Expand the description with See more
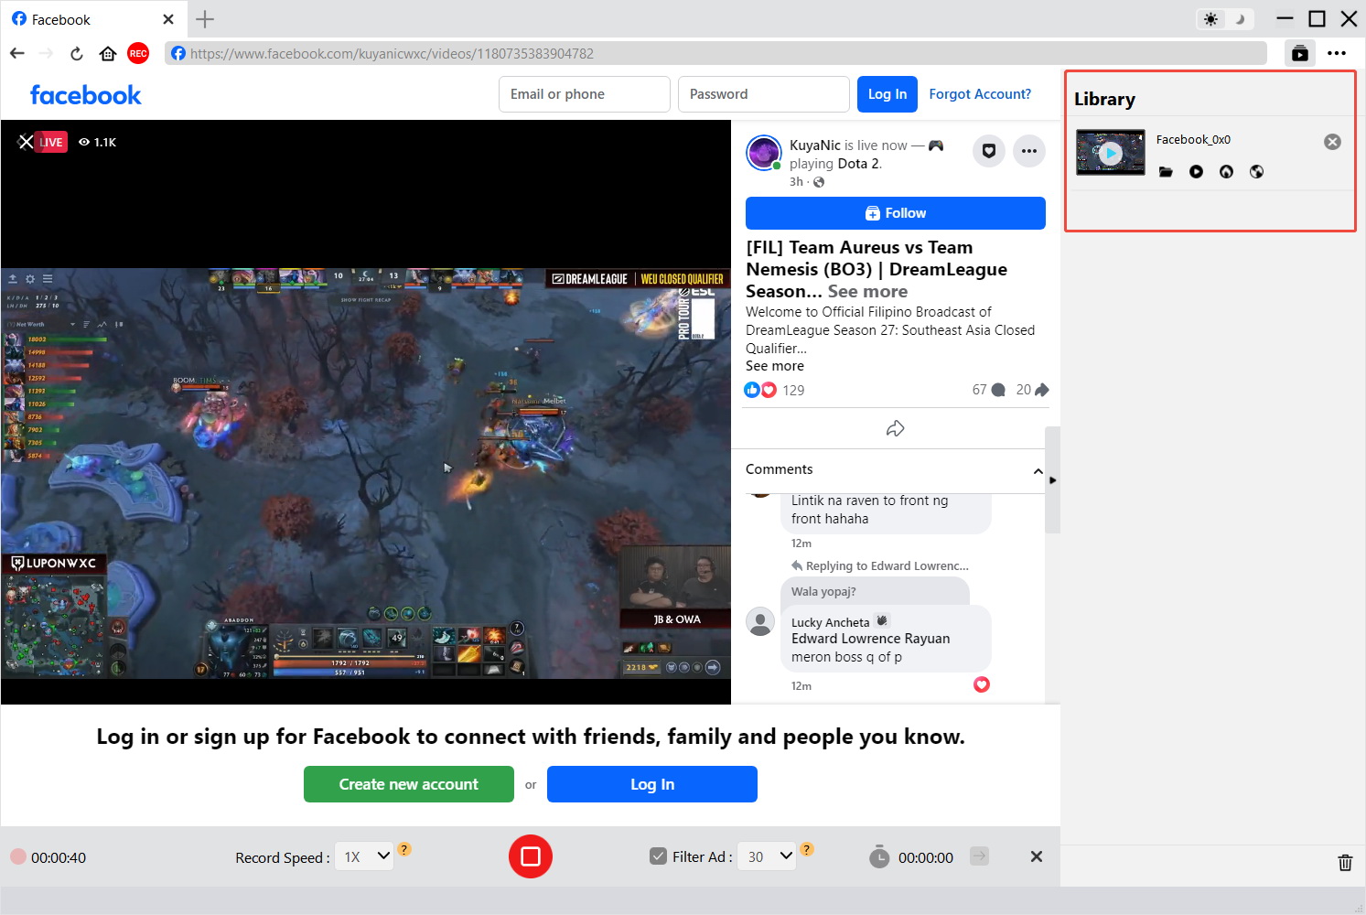Screen dimensions: 1366x915 pyautogui.click(x=775, y=366)
